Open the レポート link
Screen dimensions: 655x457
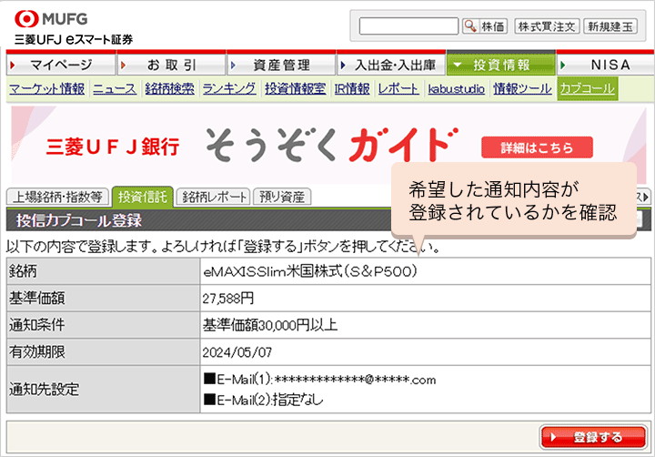point(398,88)
